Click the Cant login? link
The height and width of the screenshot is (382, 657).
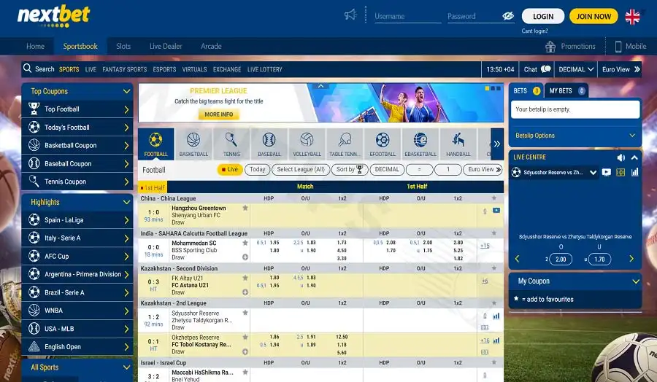[x=534, y=31]
